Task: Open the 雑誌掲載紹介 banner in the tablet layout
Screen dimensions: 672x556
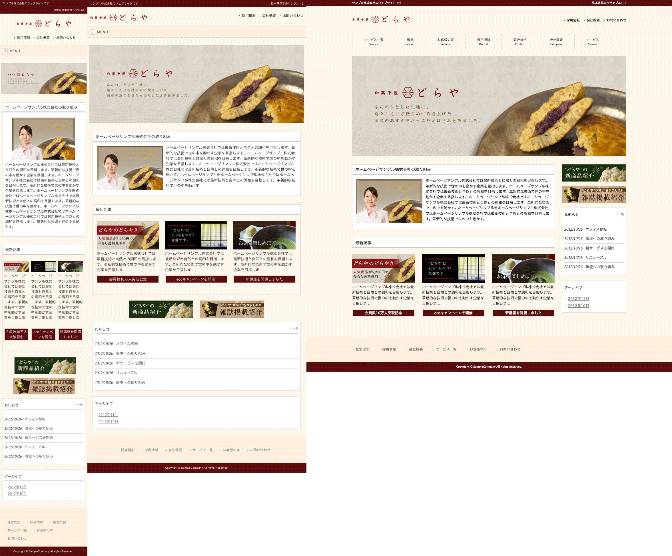Action: [x=232, y=309]
